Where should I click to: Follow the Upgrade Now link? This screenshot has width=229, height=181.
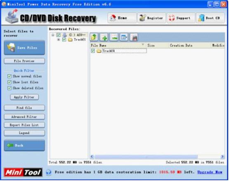pos(210,172)
